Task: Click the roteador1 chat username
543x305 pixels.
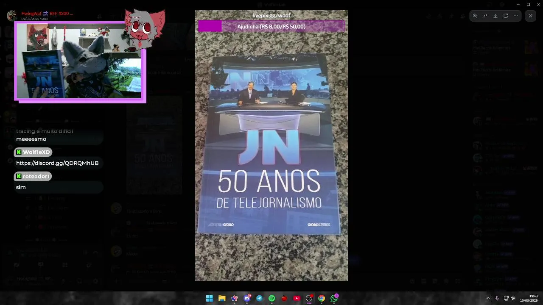Action: (33, 176)
